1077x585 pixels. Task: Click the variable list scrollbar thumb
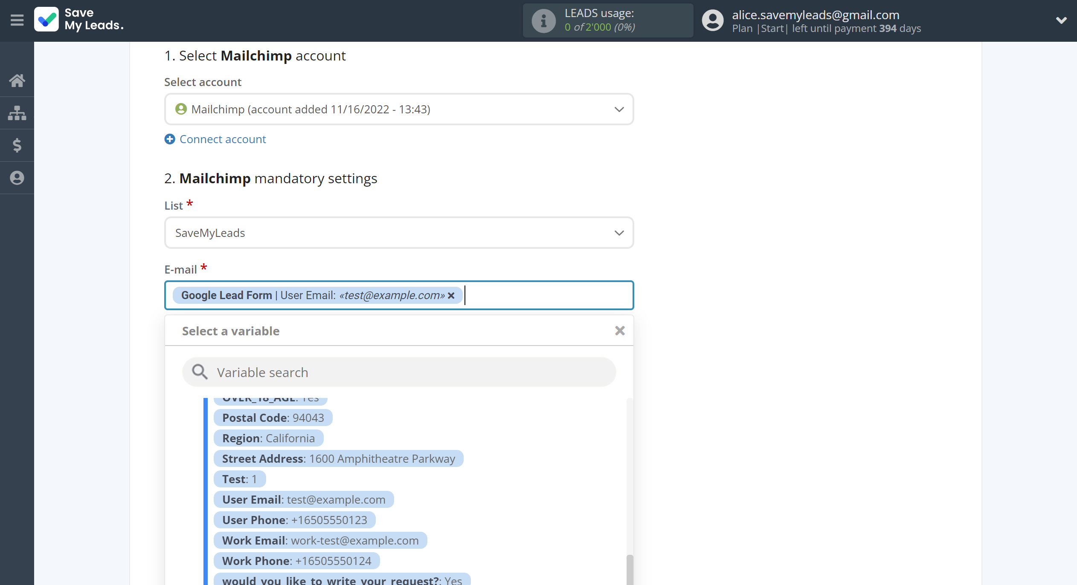pyautogui.click(x=630, y=570)
